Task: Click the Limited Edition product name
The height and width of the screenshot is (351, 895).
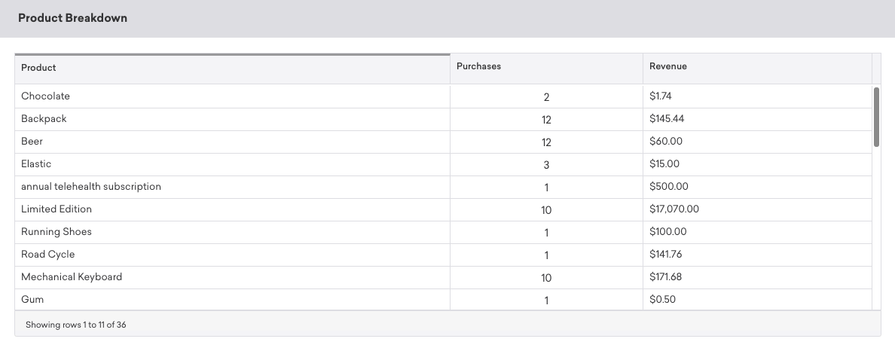Action: (x=57, y=209)
